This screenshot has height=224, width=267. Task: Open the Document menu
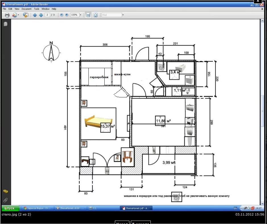pyautogui.click(x=26, y=9)
